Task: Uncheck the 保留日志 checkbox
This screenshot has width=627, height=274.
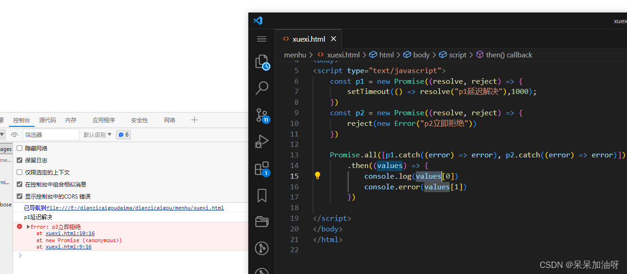Action: [19, 160]
